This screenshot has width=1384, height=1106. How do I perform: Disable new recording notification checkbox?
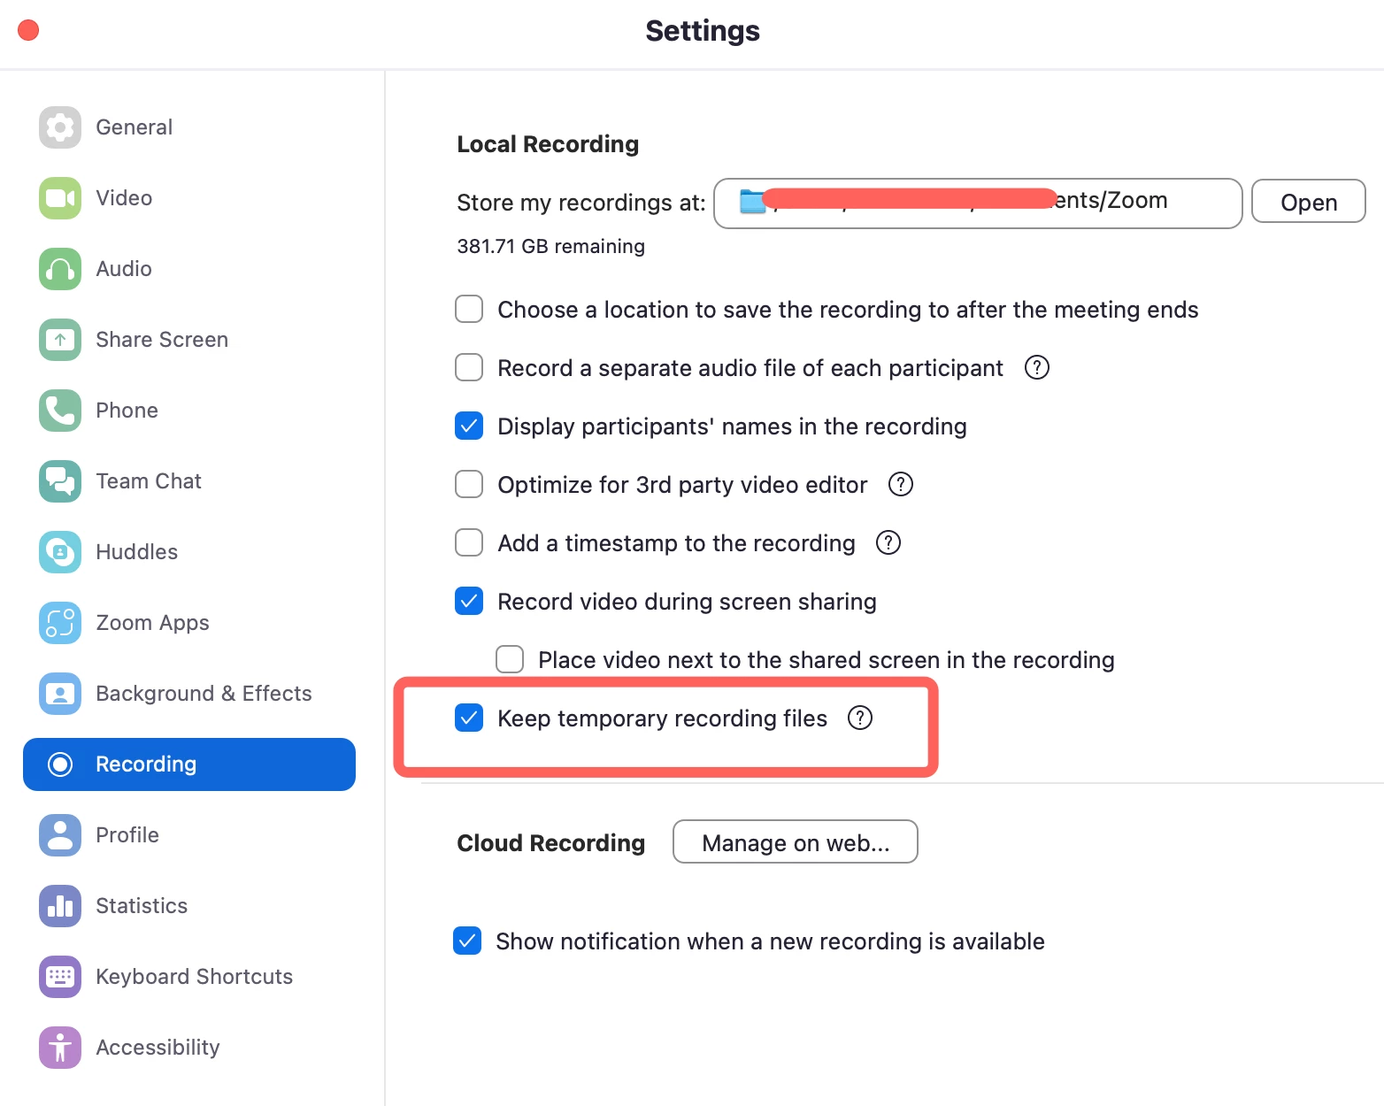coord(467,941)
